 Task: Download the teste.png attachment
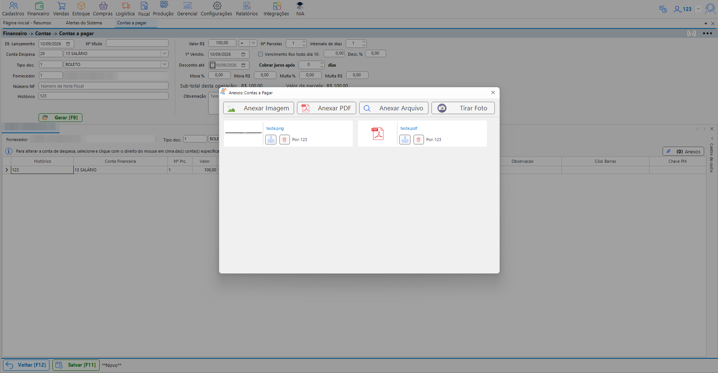point(271,140)
